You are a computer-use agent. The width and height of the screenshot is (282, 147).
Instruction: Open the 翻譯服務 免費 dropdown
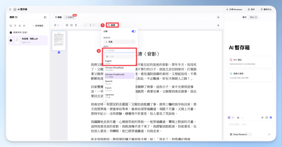pyautogui.click(x=120, y=42)
